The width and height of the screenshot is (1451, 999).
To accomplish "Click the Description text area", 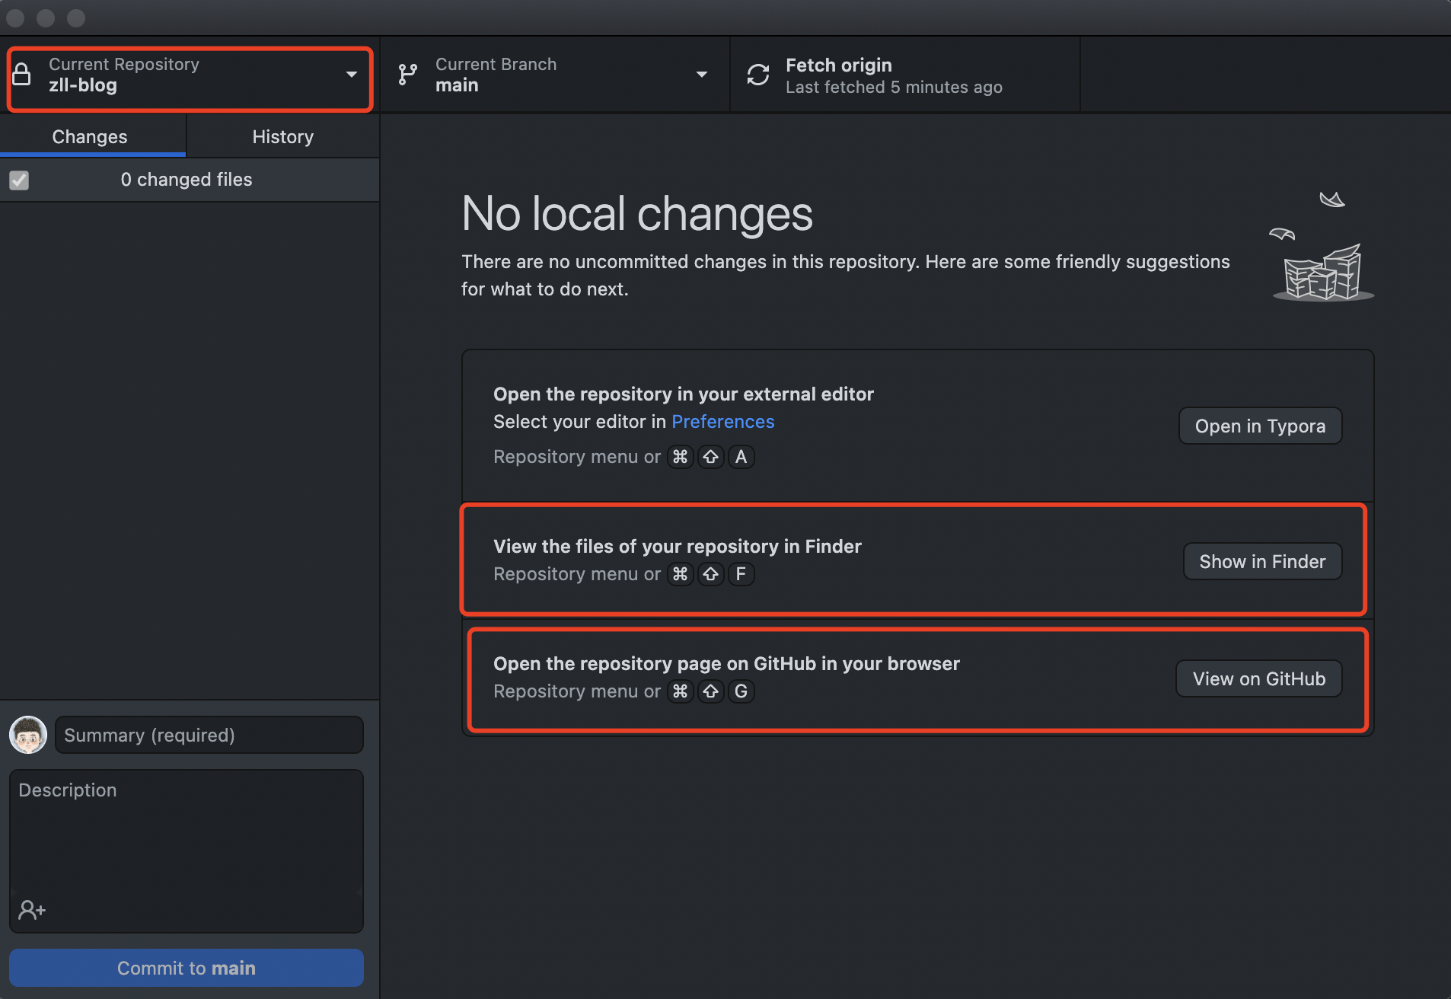I will point(187,831).
